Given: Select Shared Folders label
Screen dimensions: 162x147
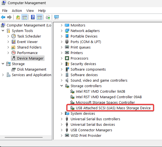Looking at the screenshot, I should click(x=29, y=47).
